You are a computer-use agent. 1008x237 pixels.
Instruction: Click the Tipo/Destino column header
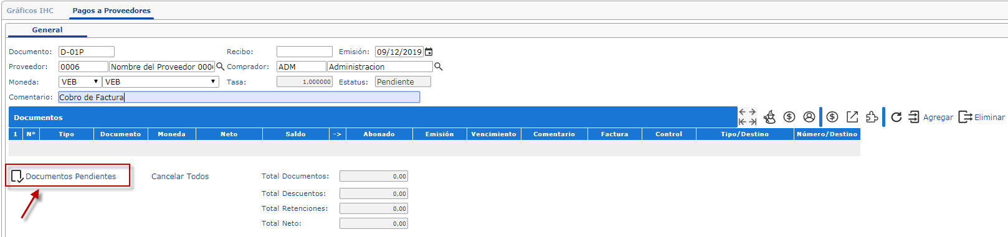pos(745,134)
